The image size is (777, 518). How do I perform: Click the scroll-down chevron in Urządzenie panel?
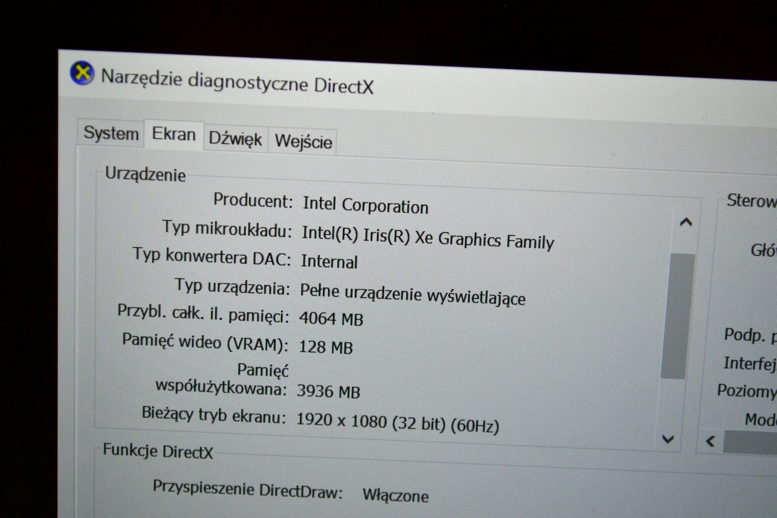[x=668, y=439]
